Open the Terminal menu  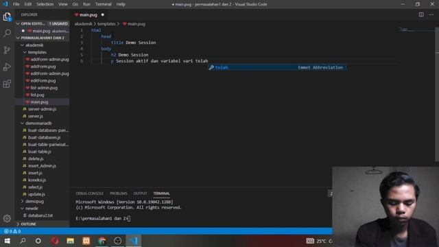pyautogui.click(x=104, y=4)
